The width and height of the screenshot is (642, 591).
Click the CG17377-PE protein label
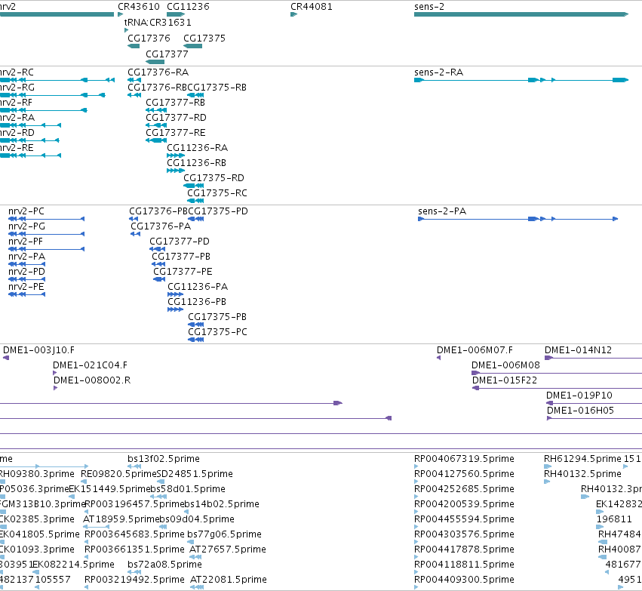click(183, 272)
